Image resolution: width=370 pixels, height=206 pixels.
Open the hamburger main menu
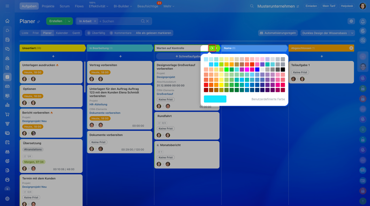point(7,6)
